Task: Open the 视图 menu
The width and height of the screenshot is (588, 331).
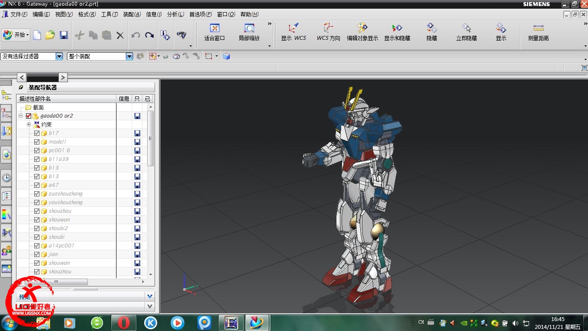Action: [x=64, y=14]
